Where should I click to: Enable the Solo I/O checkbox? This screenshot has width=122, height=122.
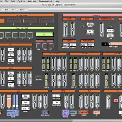(82, 24)
